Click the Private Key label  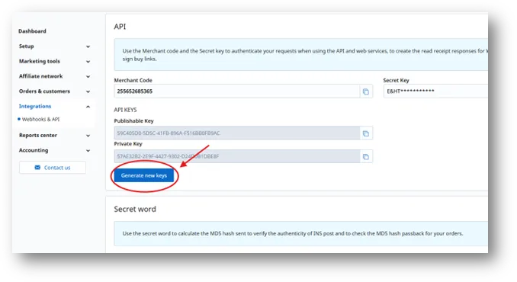[128, 143]
